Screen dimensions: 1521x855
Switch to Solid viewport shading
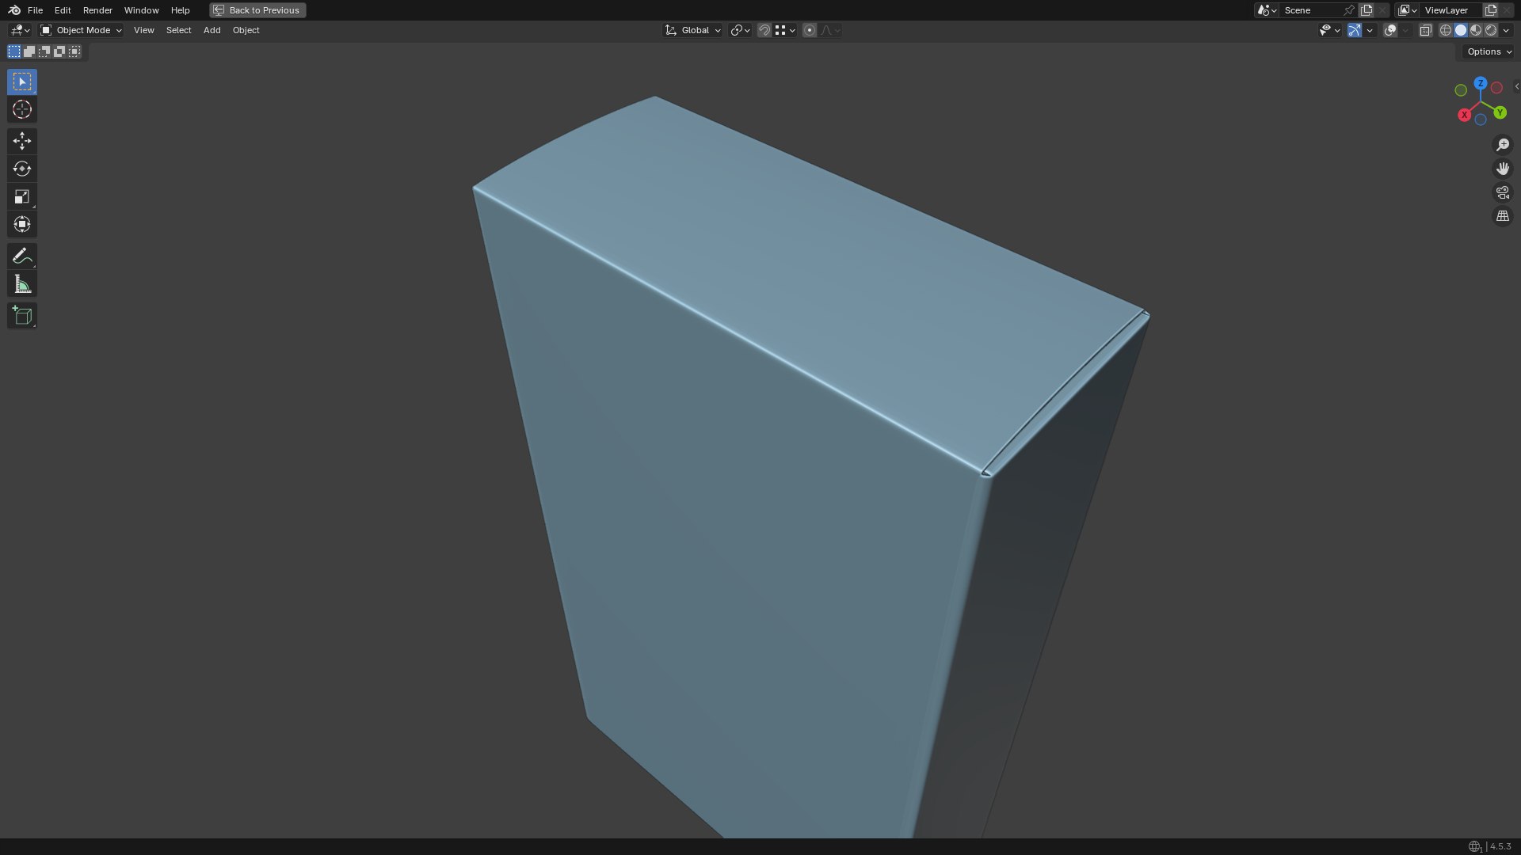[1461, 30]
